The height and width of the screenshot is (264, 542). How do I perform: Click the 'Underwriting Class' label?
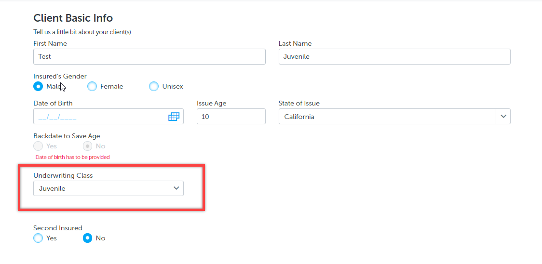(63, 175)
